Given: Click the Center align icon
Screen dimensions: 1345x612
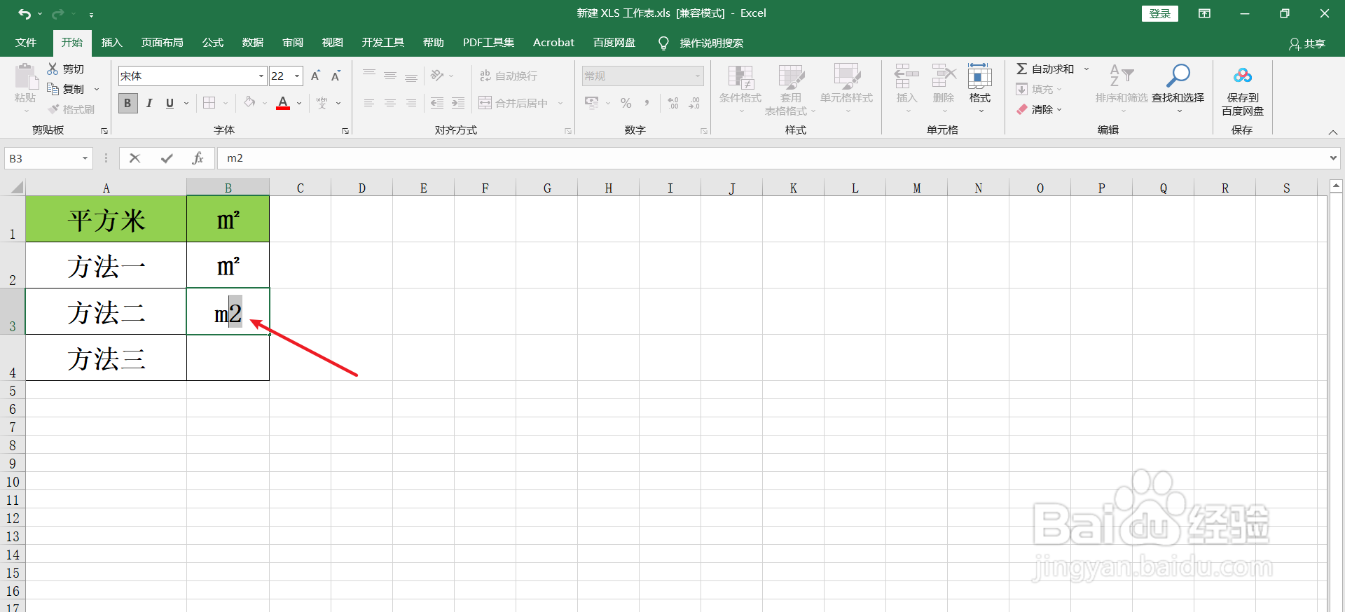Looking at the screenshot, I should coord(390,103).
